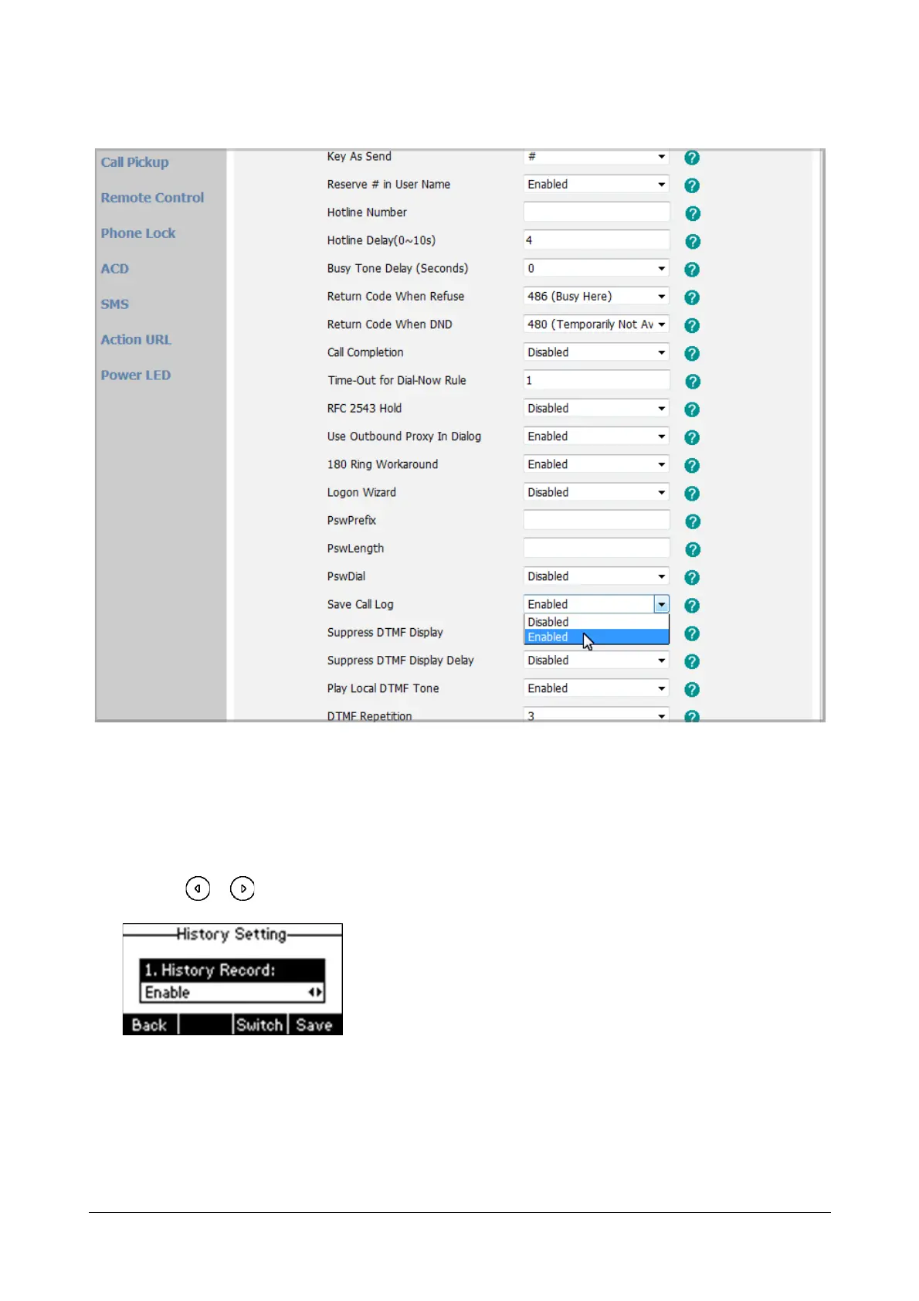The width and height of the screenshot is (919, 1301).
Task: Click the PswPrefix input field
Action: tap(596, 520)
